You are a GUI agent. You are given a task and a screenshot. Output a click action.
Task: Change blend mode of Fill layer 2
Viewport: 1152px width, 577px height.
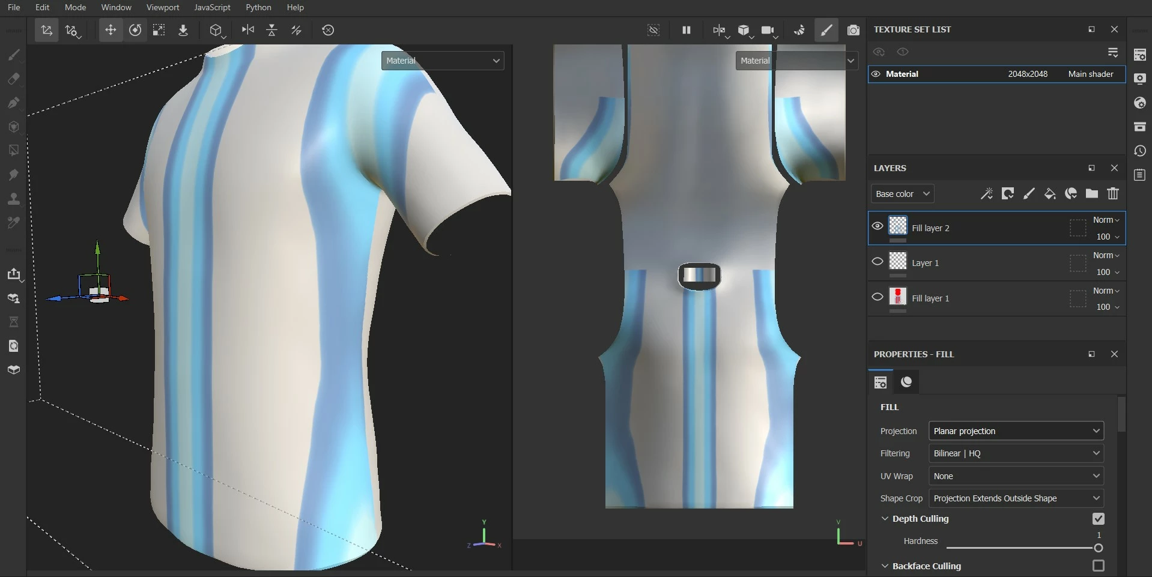pos(1106,220)
